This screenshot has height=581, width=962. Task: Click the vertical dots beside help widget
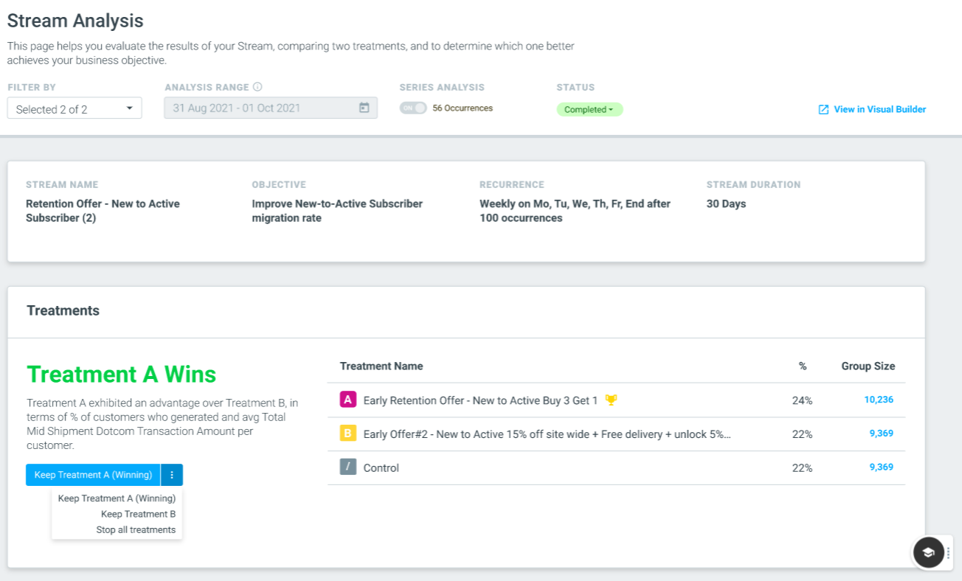click(949, 553)
